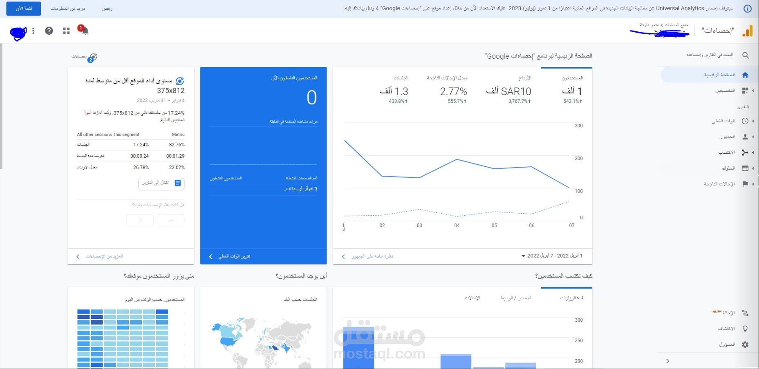Screen dimensions: 759x369
Task: Open the نظرة عامة على الجمهور link
Action: coord(368,256)
